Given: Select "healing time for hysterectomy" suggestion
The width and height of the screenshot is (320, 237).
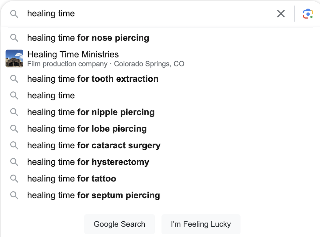Looking at the screenshot, I should point(88,162).
